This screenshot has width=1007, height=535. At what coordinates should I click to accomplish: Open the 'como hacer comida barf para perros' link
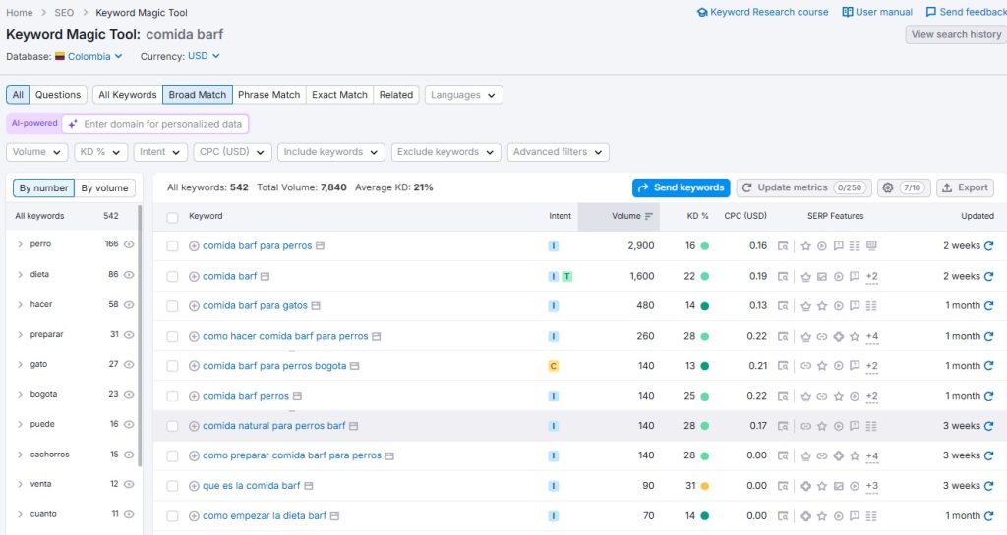point(285,336)
